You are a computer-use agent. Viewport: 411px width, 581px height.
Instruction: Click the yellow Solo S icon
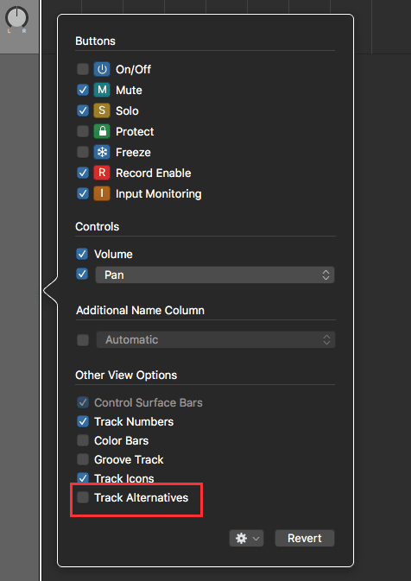[102, 111]
